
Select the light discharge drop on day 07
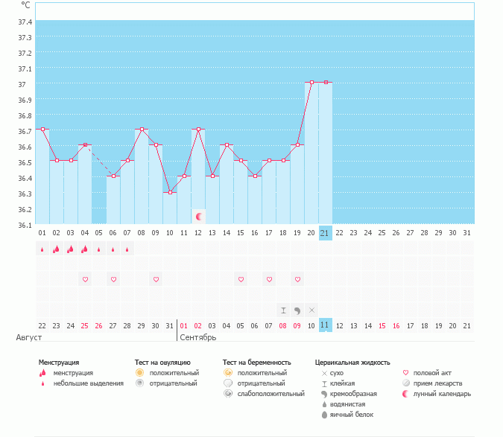(127, 249)
